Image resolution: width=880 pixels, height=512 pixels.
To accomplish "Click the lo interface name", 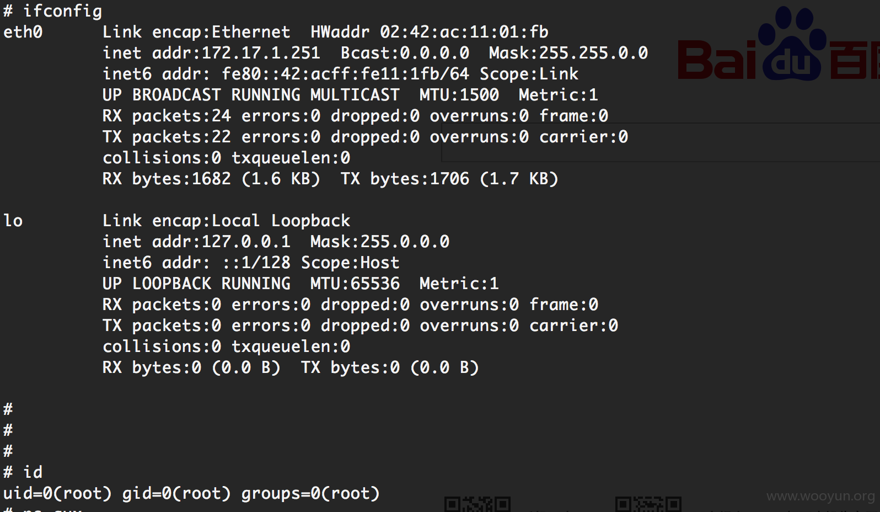I will 13,221.
